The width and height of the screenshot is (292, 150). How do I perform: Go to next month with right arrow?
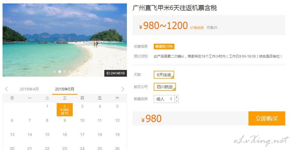[x=123, y=89]
